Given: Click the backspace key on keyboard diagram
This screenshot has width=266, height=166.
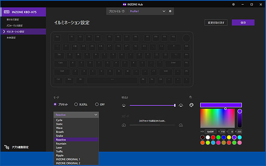Looking at the screenshot, I should tap(174, 47).
